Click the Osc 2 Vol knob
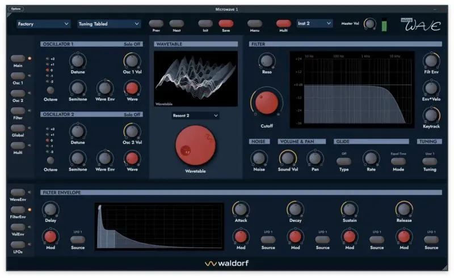The height and width of the screenshot is (278, 454). 132,131
